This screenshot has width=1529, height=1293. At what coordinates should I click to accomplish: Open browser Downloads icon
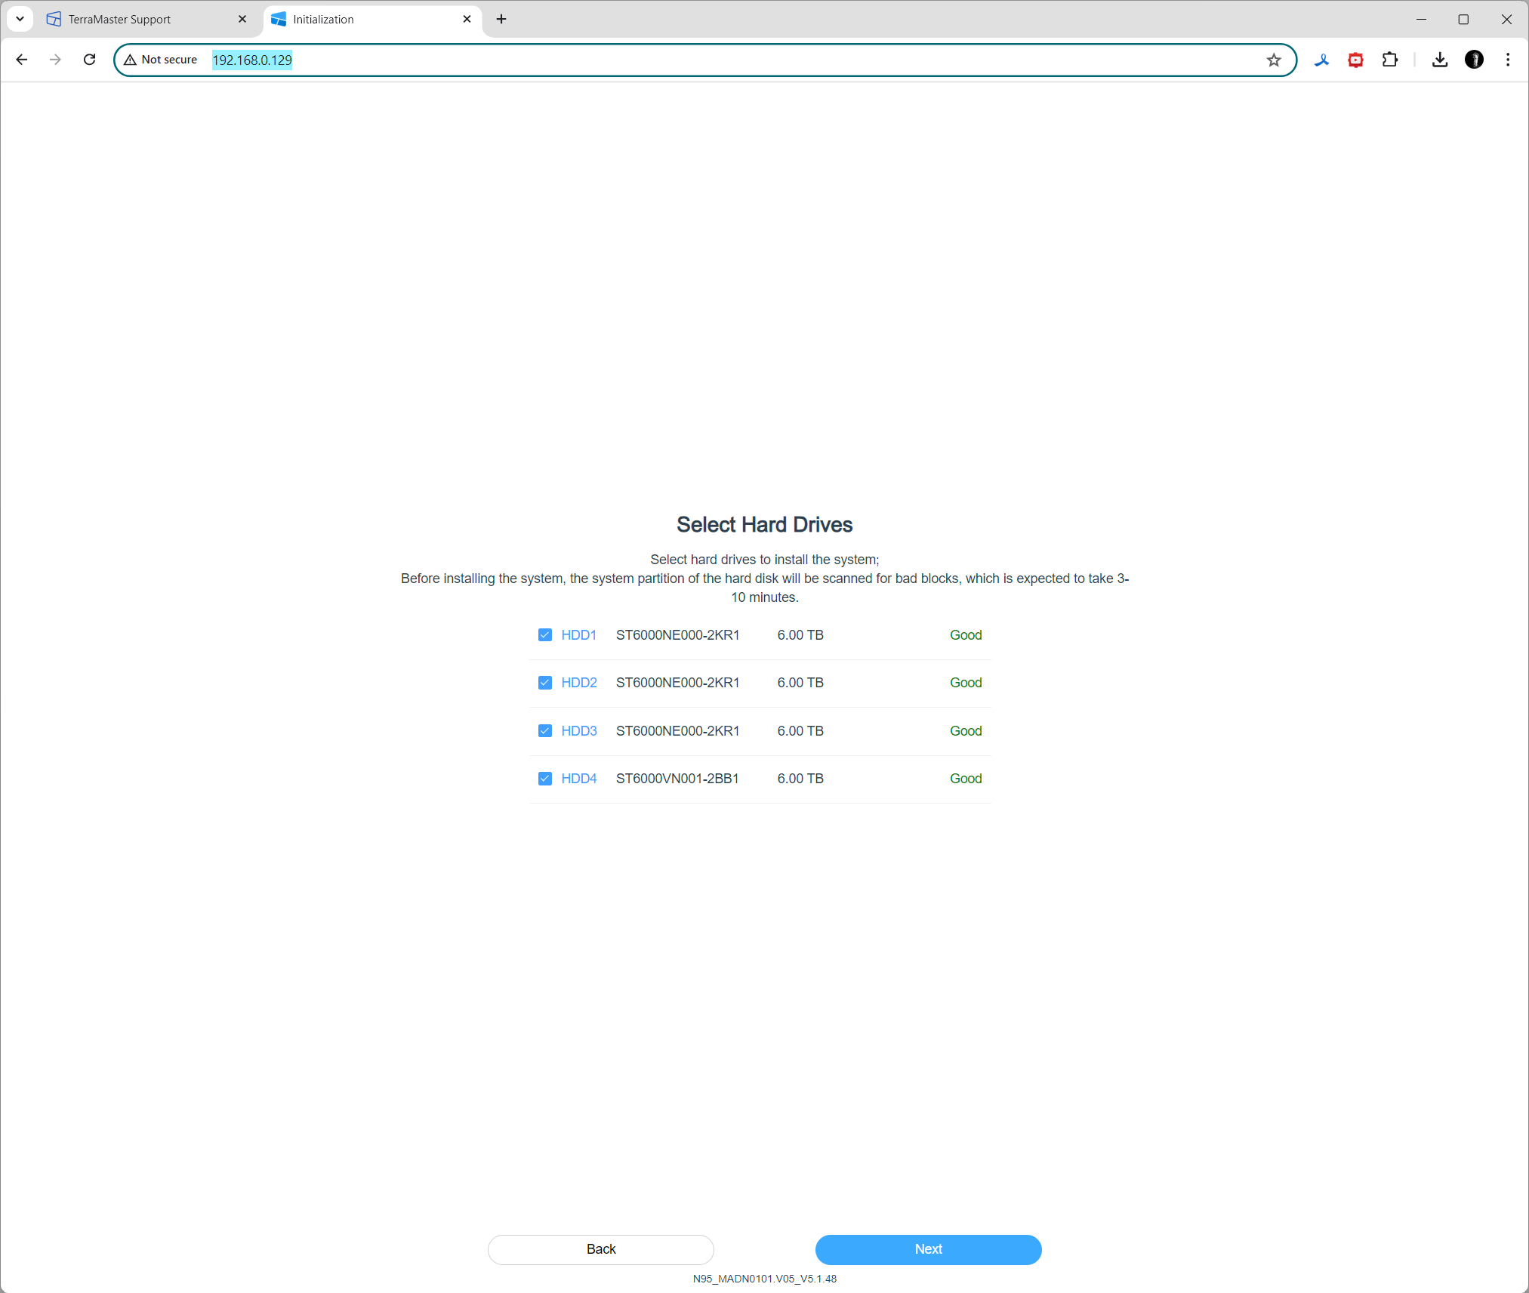point(1440,60)
